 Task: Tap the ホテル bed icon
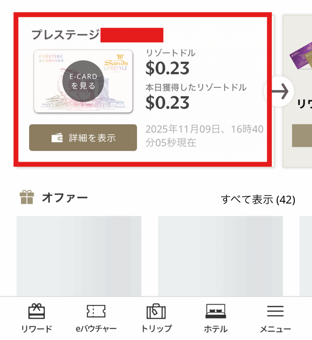(216, 312)
